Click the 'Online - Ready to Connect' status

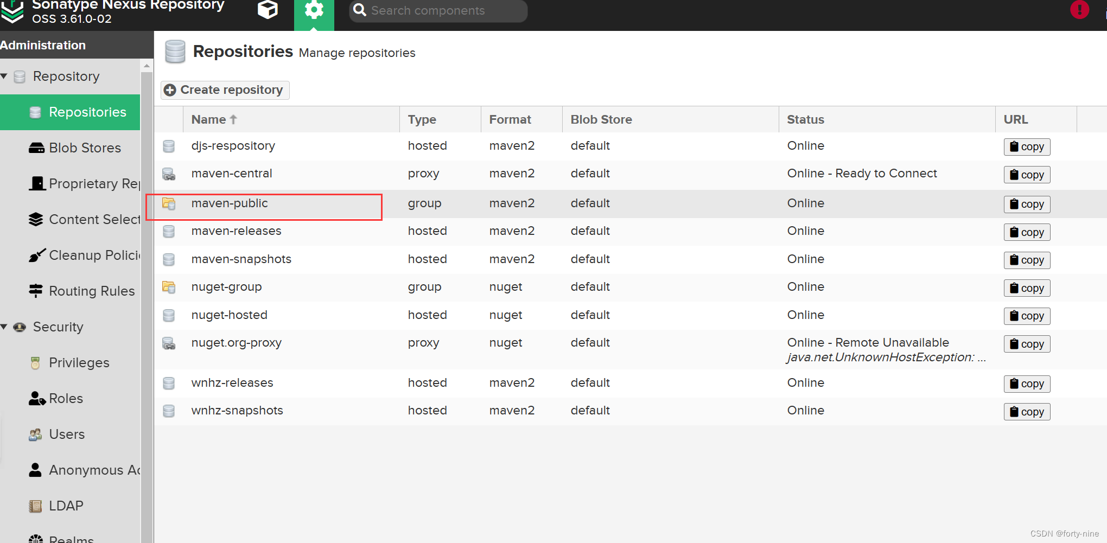pos(862,174)
